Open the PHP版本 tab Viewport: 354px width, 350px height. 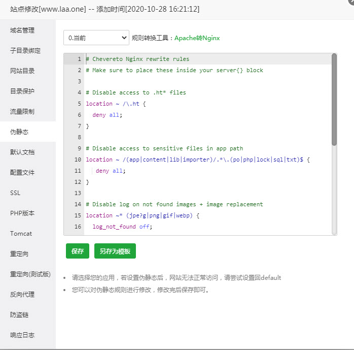pyautogui.click(x=22, y=213)
